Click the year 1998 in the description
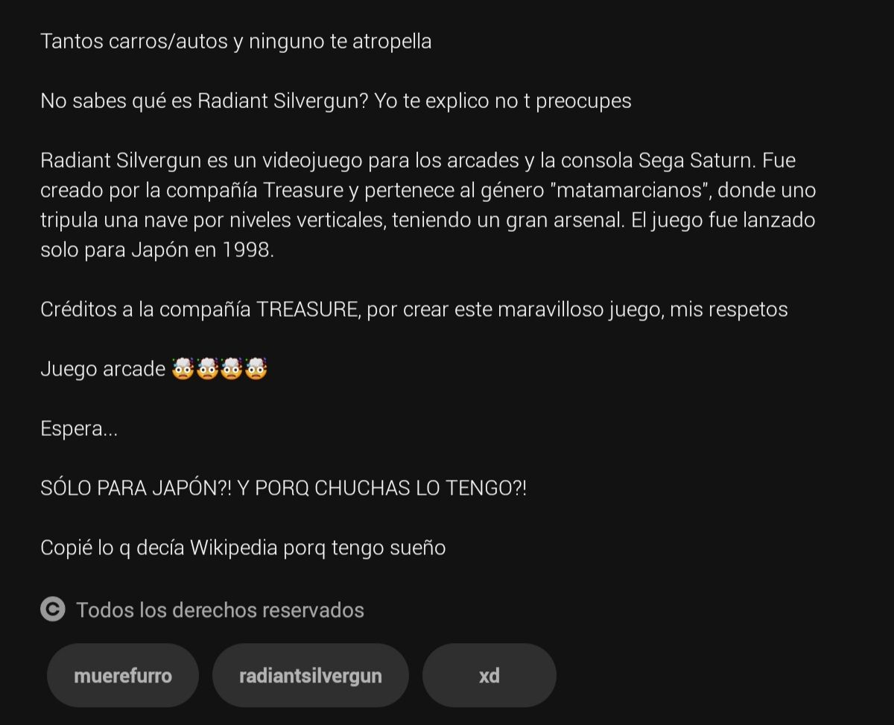Image resolution: width=894 pixels, height=725 pixels. pos(247,250)
